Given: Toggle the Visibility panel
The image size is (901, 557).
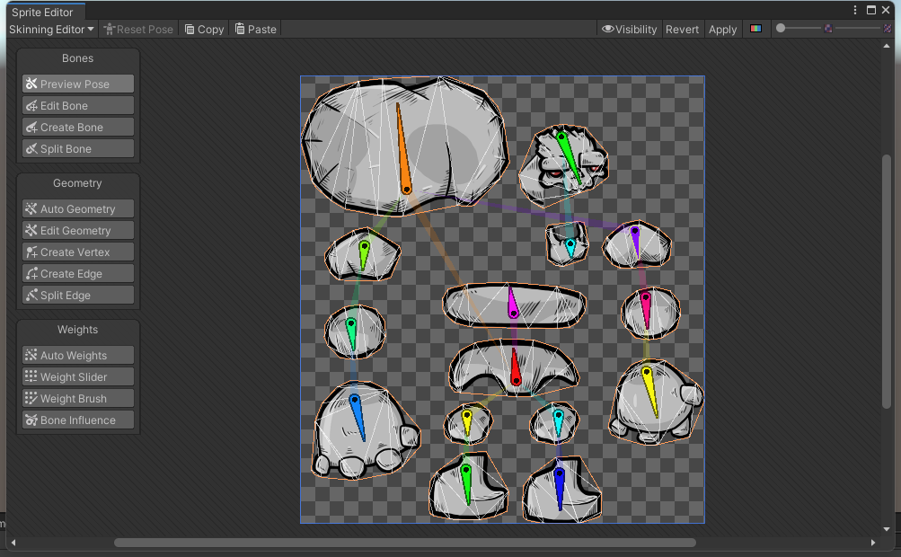Looking at the screenshot, I should 629,29.
